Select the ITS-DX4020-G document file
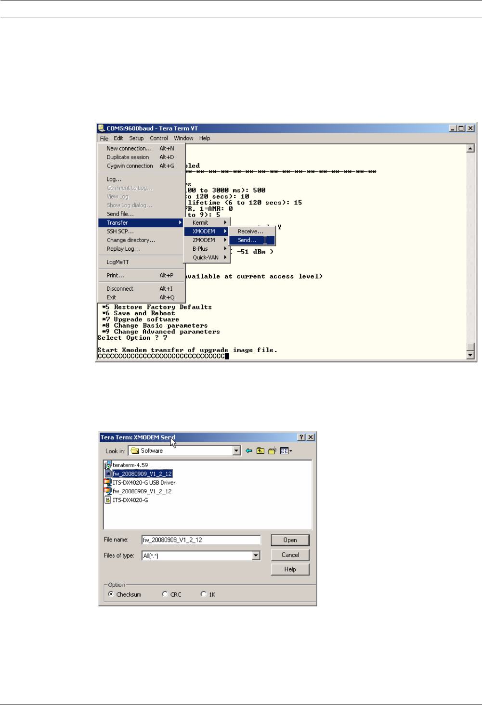482x705 pixels. [x=126, y=500]
